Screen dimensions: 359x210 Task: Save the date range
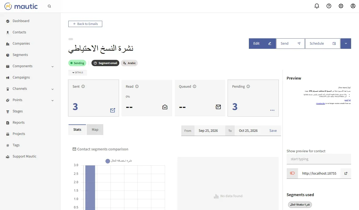[273, 131]
